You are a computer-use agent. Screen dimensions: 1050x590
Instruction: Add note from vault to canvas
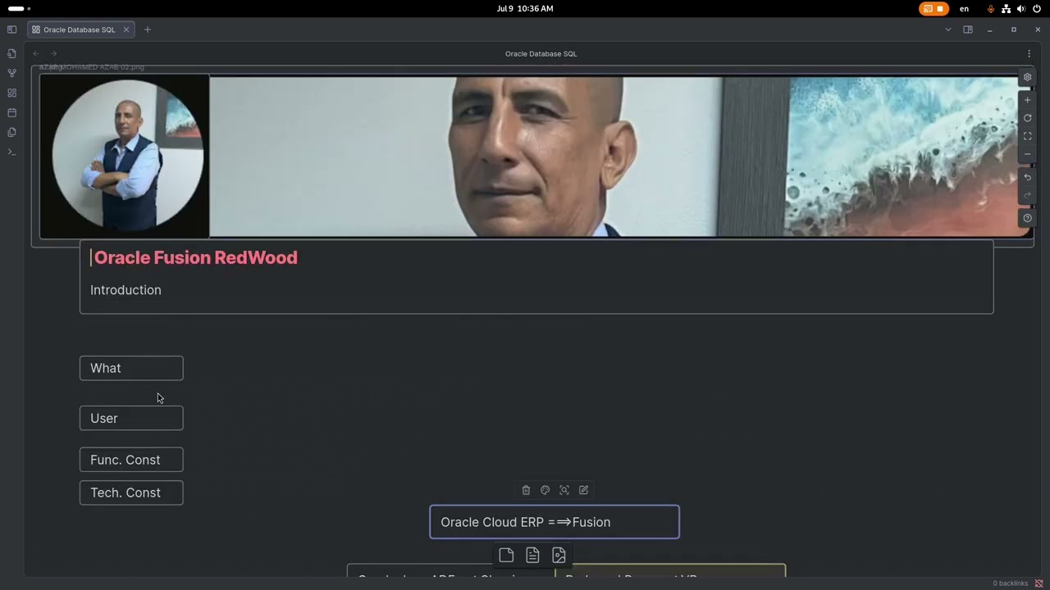pos(532,556)
